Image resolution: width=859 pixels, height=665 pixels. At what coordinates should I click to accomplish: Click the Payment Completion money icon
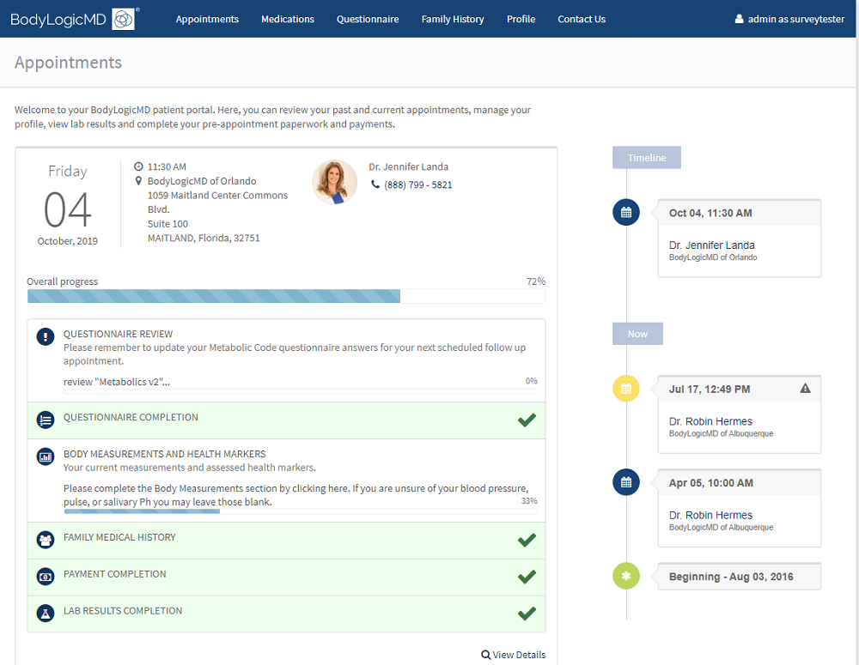point(46,577)
